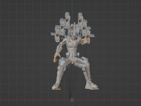This screenshot has height=106, width=141.
Task: Select the top-right speaker pod bone
Action: 80,21
